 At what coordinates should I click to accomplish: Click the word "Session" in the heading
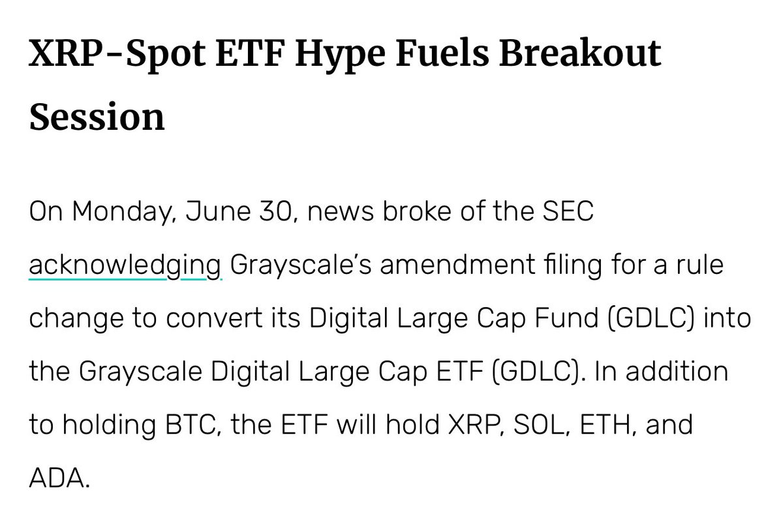[97, 117]
